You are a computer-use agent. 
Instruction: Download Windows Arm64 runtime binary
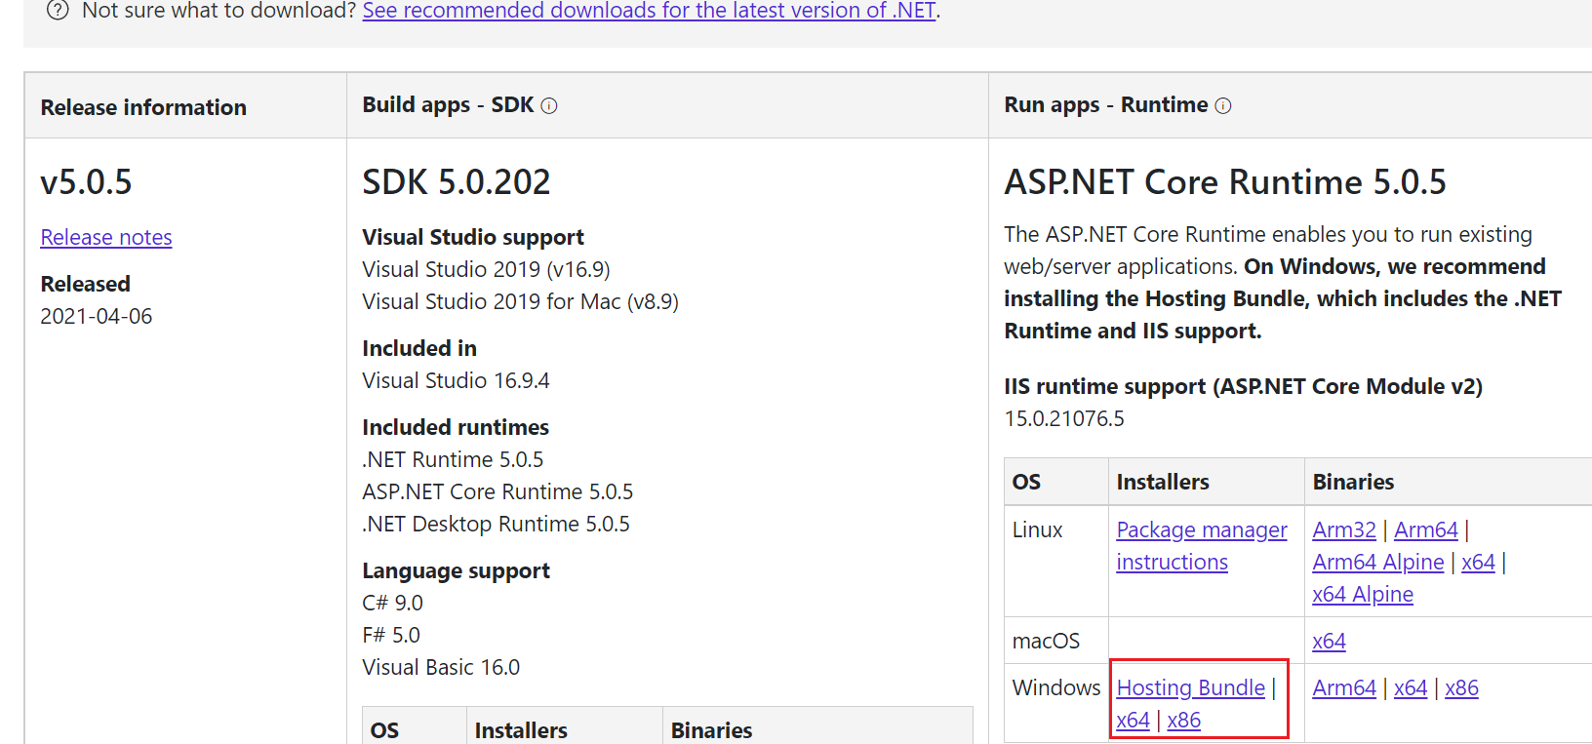1344,687
